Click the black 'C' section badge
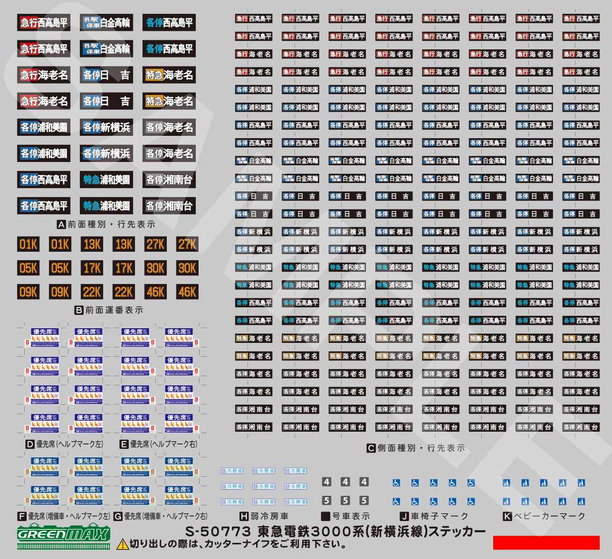Image resolution: width=612 pixels, height=559 pixels. 371,448
